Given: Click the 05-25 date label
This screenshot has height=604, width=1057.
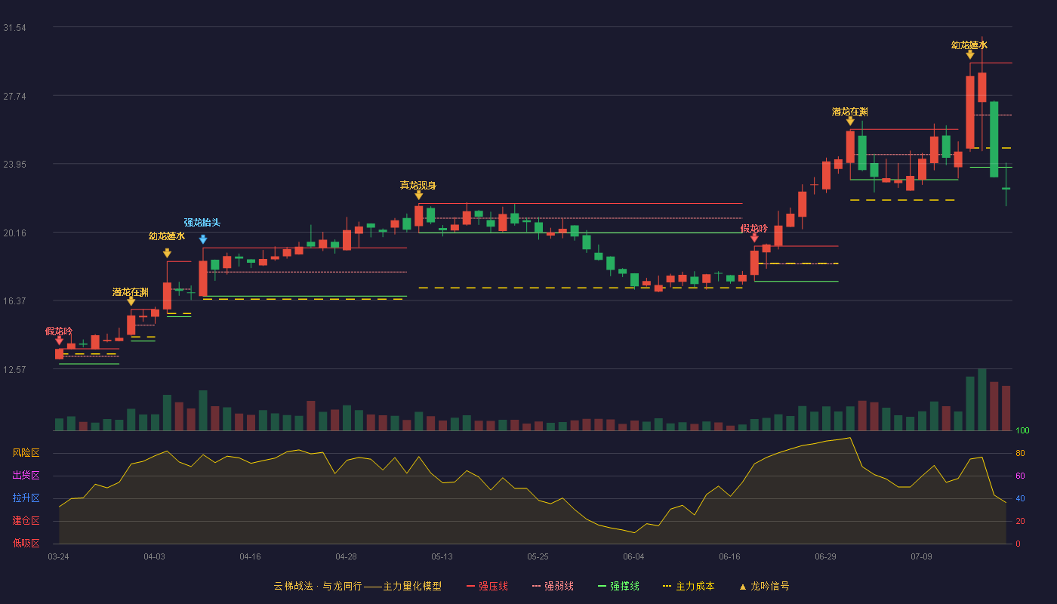Looking at the screenshot, I should point(538,556).
